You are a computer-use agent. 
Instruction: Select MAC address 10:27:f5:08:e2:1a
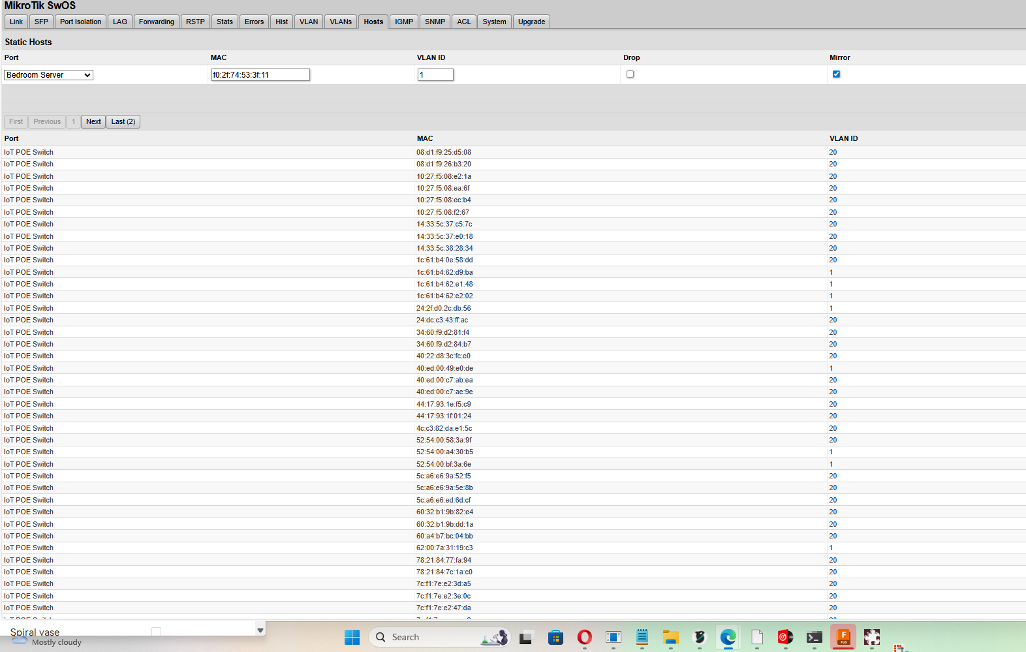click(444, 176)
